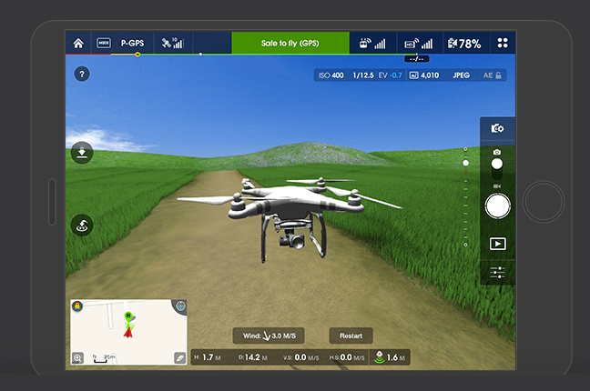The image size is (590, 391).
Task: Adjust the gimbal tilt slider handle
Action: click(x=465, y=164)
